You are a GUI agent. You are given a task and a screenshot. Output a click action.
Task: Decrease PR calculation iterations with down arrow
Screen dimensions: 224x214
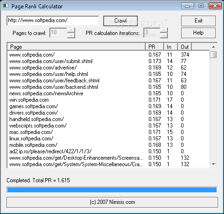pos(164,35)
